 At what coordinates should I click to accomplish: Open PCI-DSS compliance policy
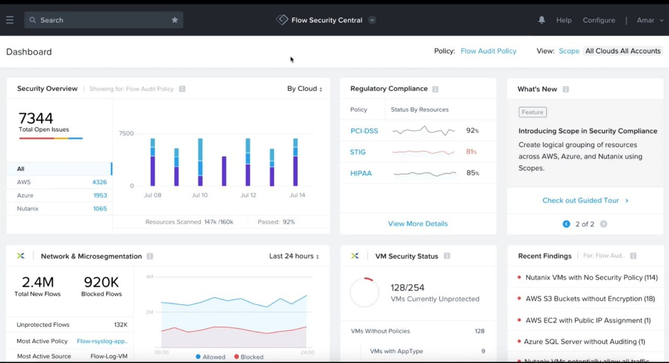[x=364, y=131]
